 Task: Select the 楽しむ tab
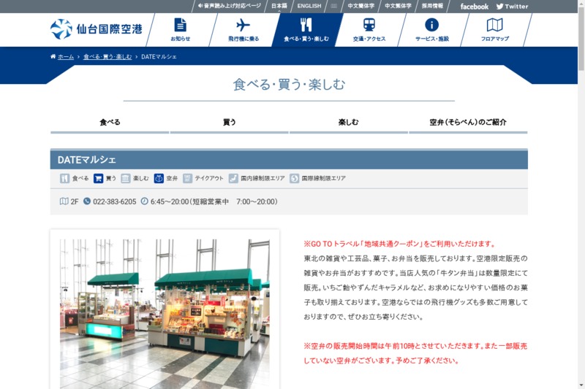click(x=348, y=123)
